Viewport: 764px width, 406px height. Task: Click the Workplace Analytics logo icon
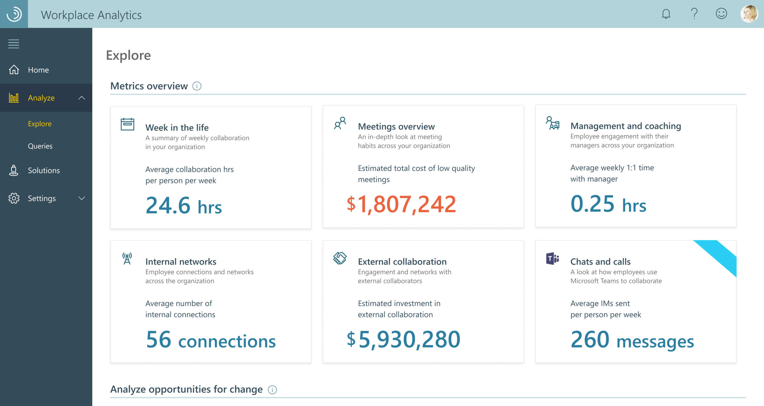pyautogui.click(x=14, y=14)
